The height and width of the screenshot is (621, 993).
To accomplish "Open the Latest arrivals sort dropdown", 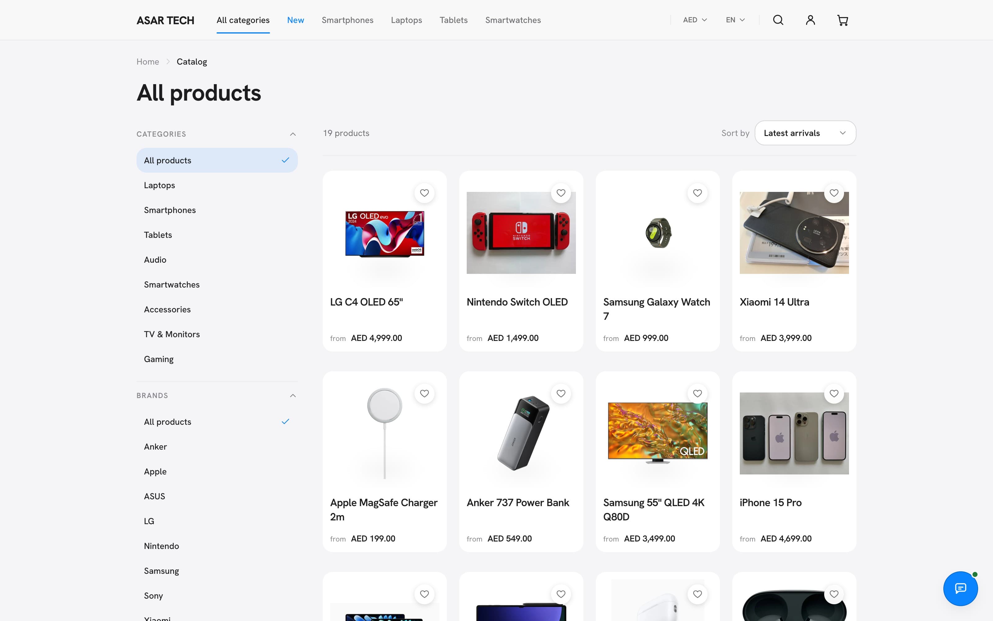I will pyautogui.click(x=805, y=133).
